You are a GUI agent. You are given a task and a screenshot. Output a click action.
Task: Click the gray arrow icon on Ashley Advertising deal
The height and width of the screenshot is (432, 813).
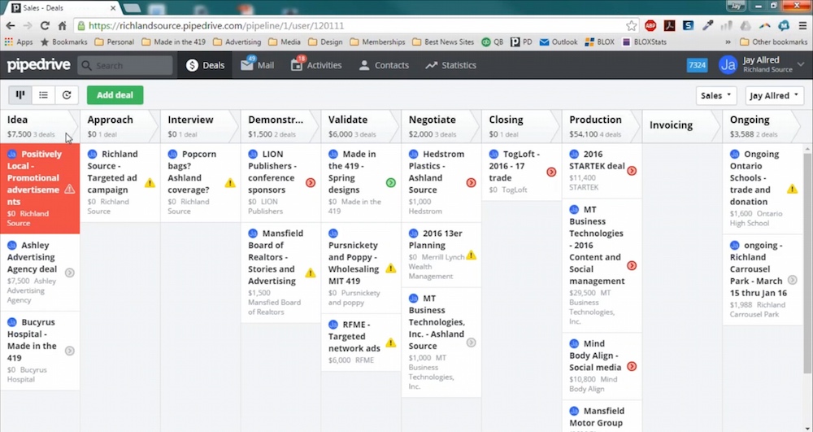70,273
